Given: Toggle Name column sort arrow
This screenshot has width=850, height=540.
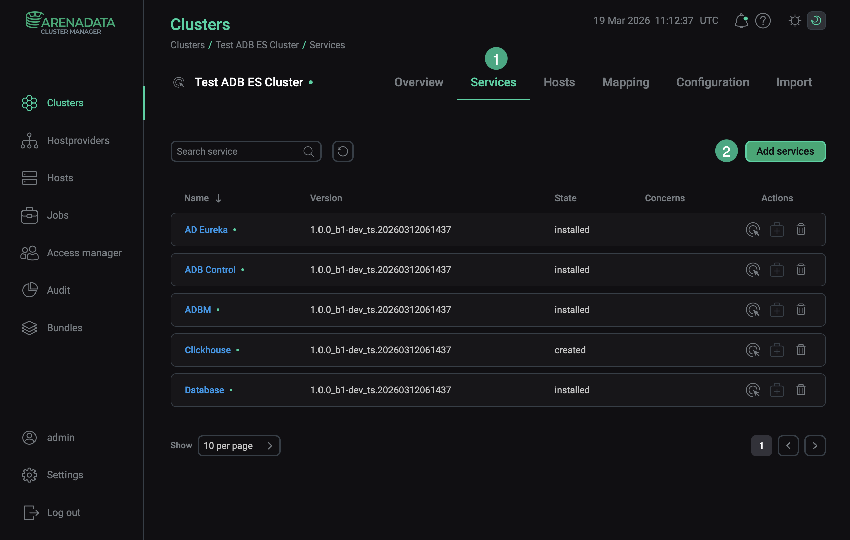Looking at the screenshot, I should (x=218, y=198).
